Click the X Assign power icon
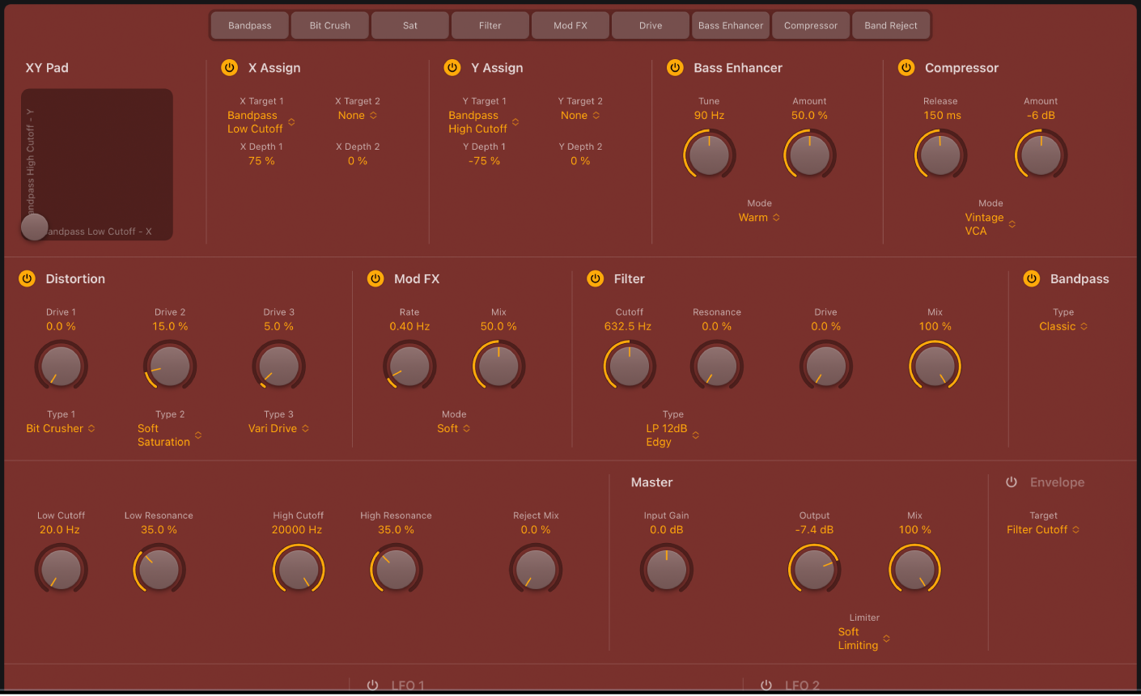 click(230, 68)
